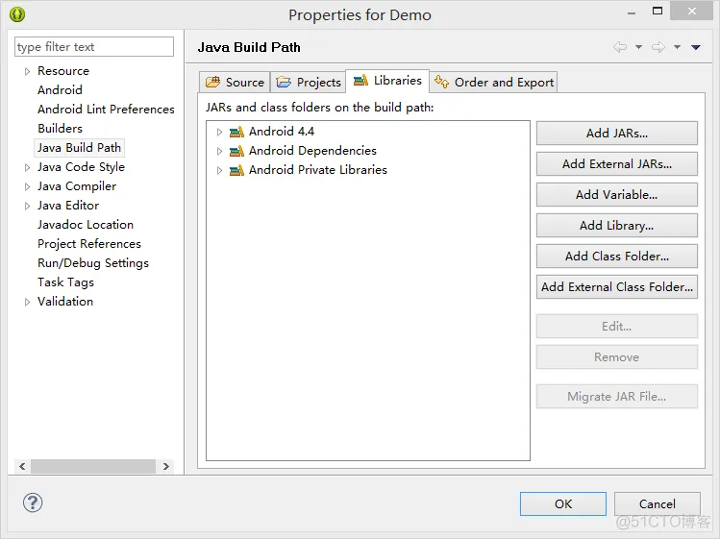Click the Add Library... button
Viewport: 720px width, 539px height.
click(617, 226)
